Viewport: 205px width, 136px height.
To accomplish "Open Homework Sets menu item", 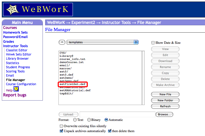I will (x=15, y=32).
